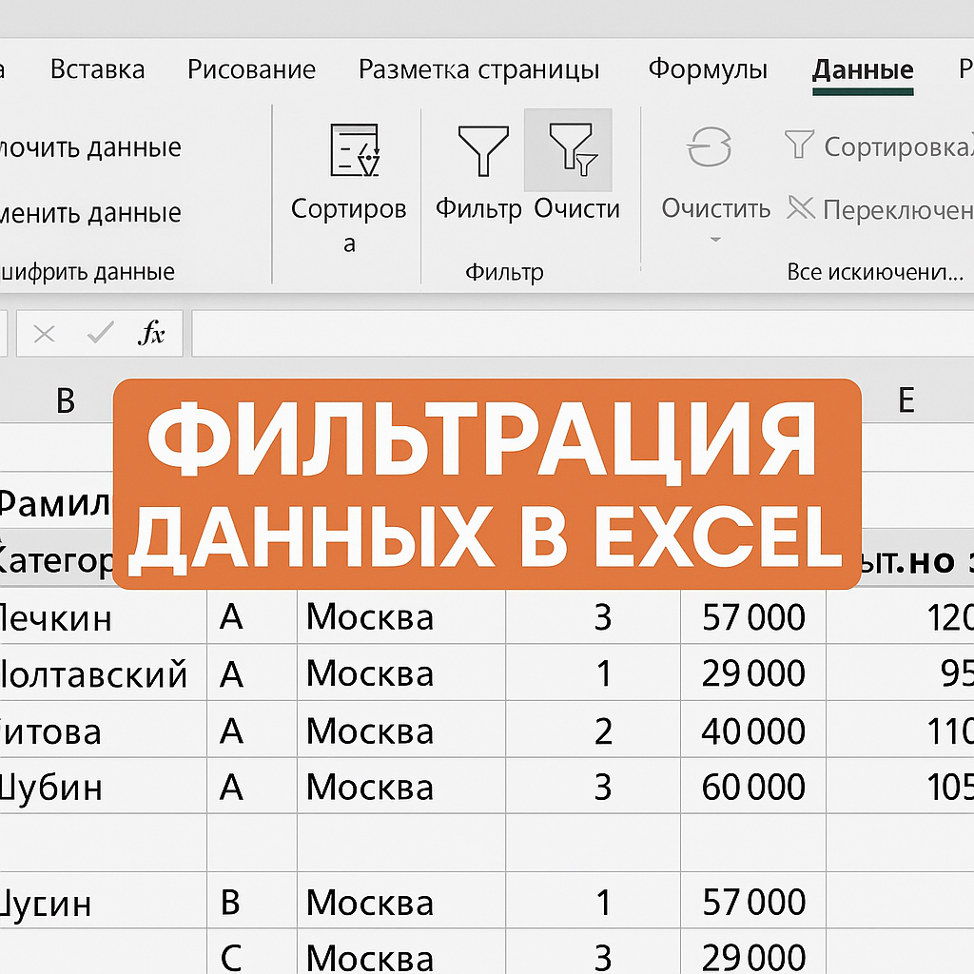
Task: Select the cell with 57 000 in Печкин row
Action: point(753,616)
